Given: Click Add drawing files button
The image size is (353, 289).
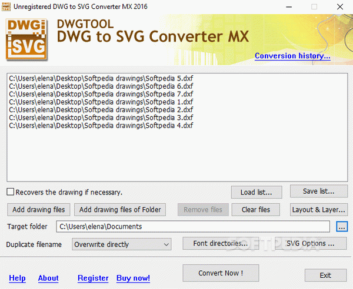Looking at the screenshot, I should (x=39, y=210).
